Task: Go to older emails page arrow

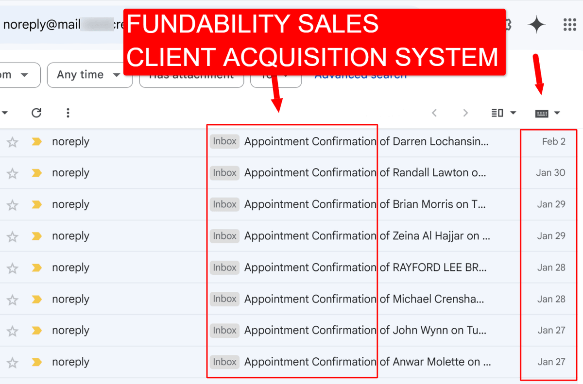Action: point(465,113)
